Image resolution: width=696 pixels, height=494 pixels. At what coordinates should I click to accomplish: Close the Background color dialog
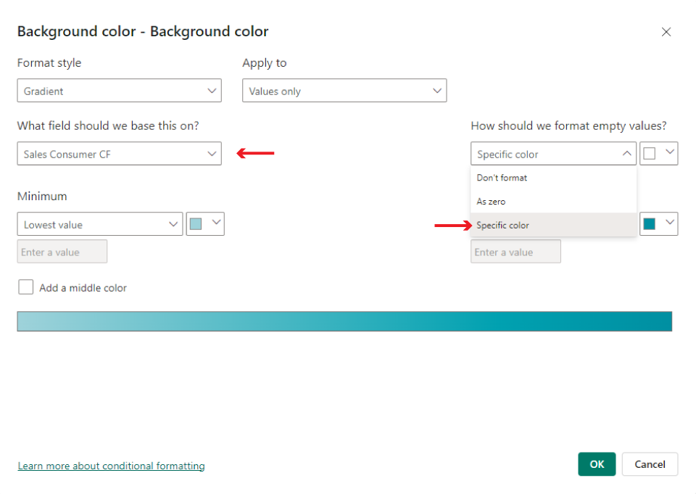tap(666, 32)
